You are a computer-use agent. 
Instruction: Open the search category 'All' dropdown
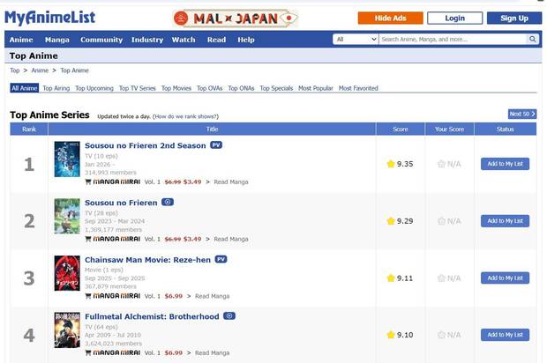point(356,40)
